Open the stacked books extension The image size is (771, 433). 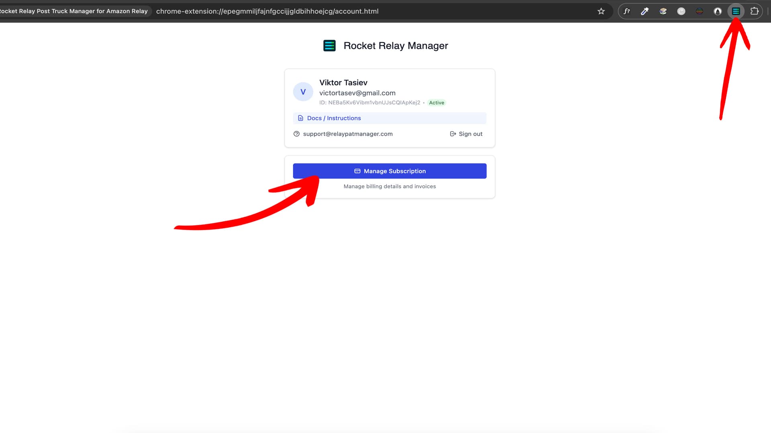click(663, 11)
